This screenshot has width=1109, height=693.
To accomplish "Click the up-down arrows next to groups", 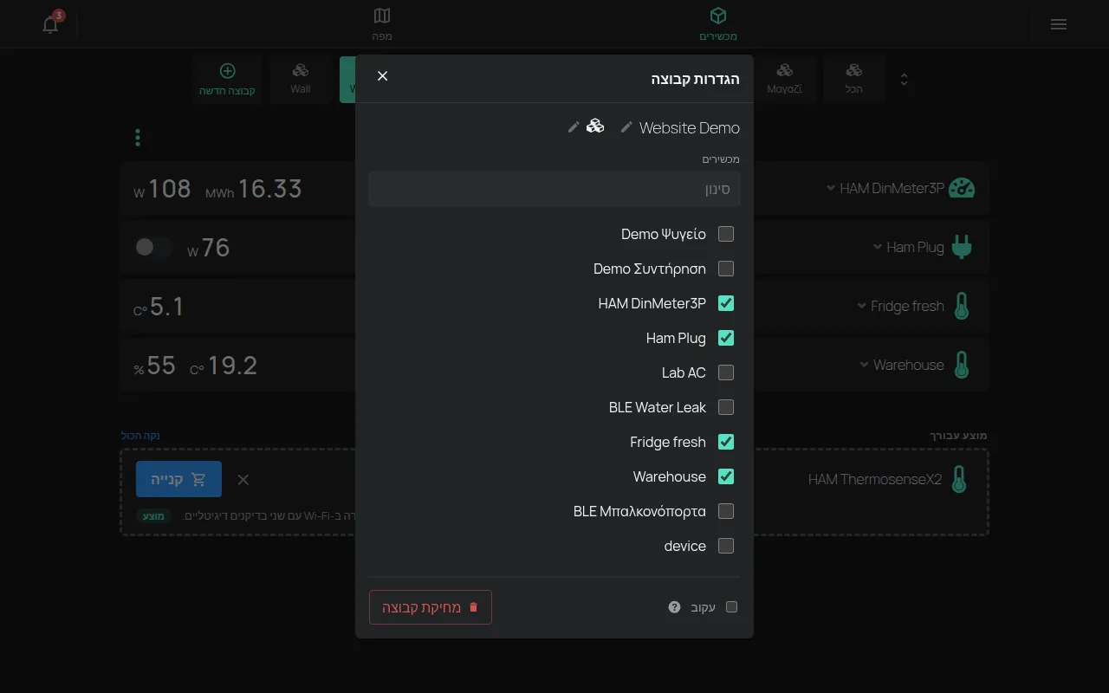I will point(904,80).
